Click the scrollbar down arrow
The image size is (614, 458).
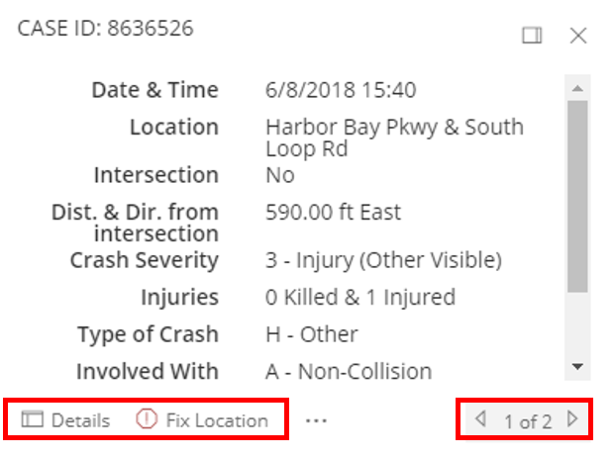tap(577, 366)
